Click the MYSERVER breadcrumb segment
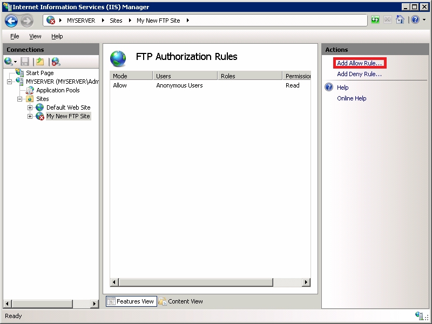432x324 pixels. [x=81, y=21]
